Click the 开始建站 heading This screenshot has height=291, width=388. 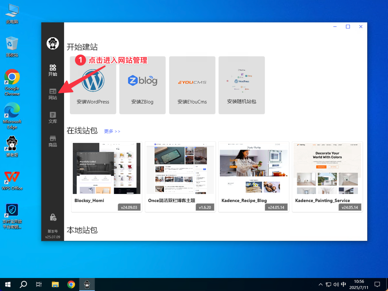pos(82,47)
